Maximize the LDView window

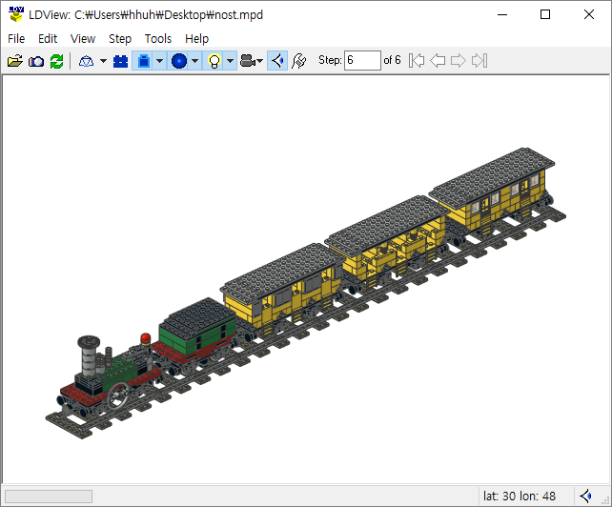tap(545, 15)
